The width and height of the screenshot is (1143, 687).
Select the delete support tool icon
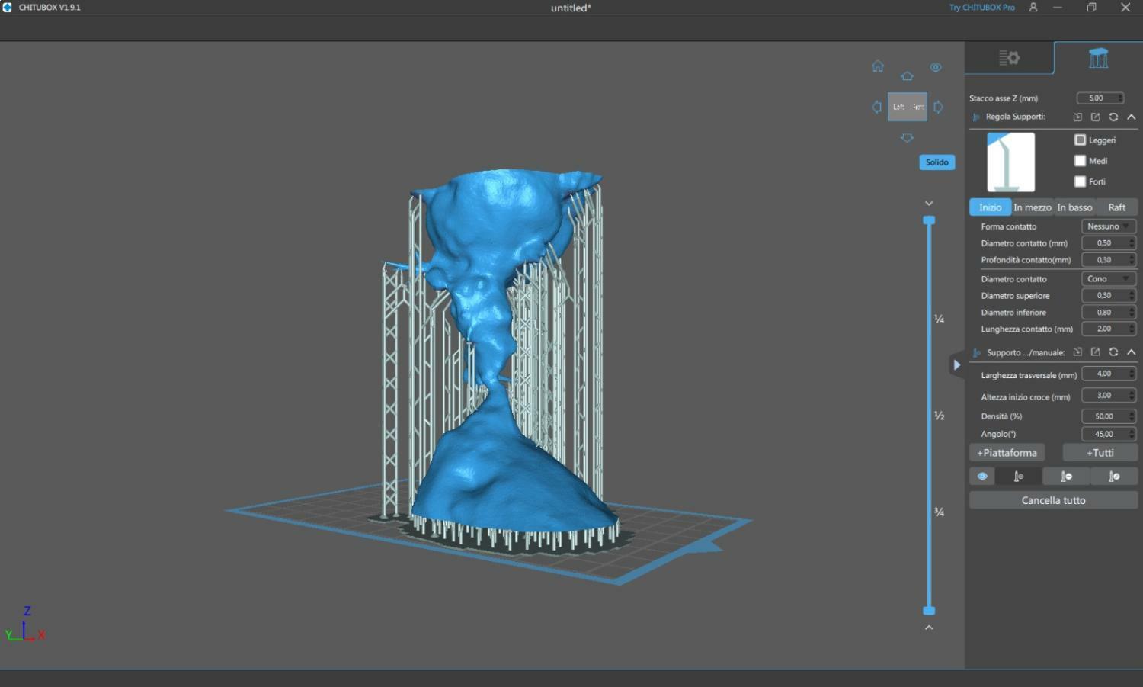[x=1066, y=477]
